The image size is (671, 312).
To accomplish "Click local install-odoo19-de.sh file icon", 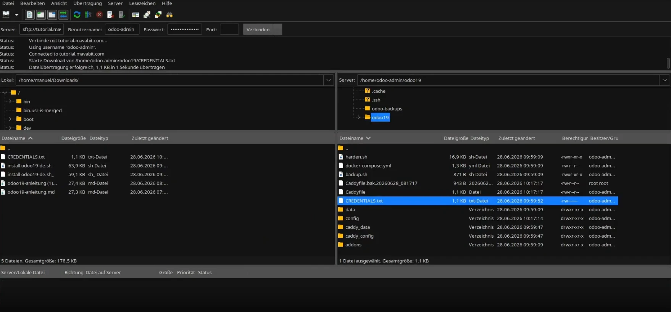I will (x=3, y=166).
